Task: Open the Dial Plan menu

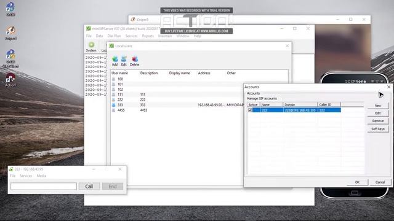Action: coord(114,36)
